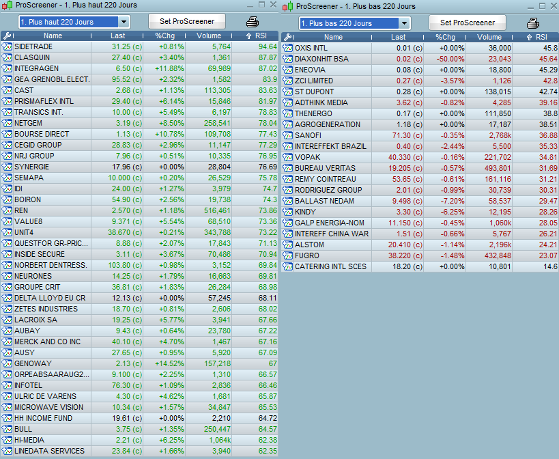Open chart icon for UNIT4 row
559x459 pixels.
click(x=7, y=232)
